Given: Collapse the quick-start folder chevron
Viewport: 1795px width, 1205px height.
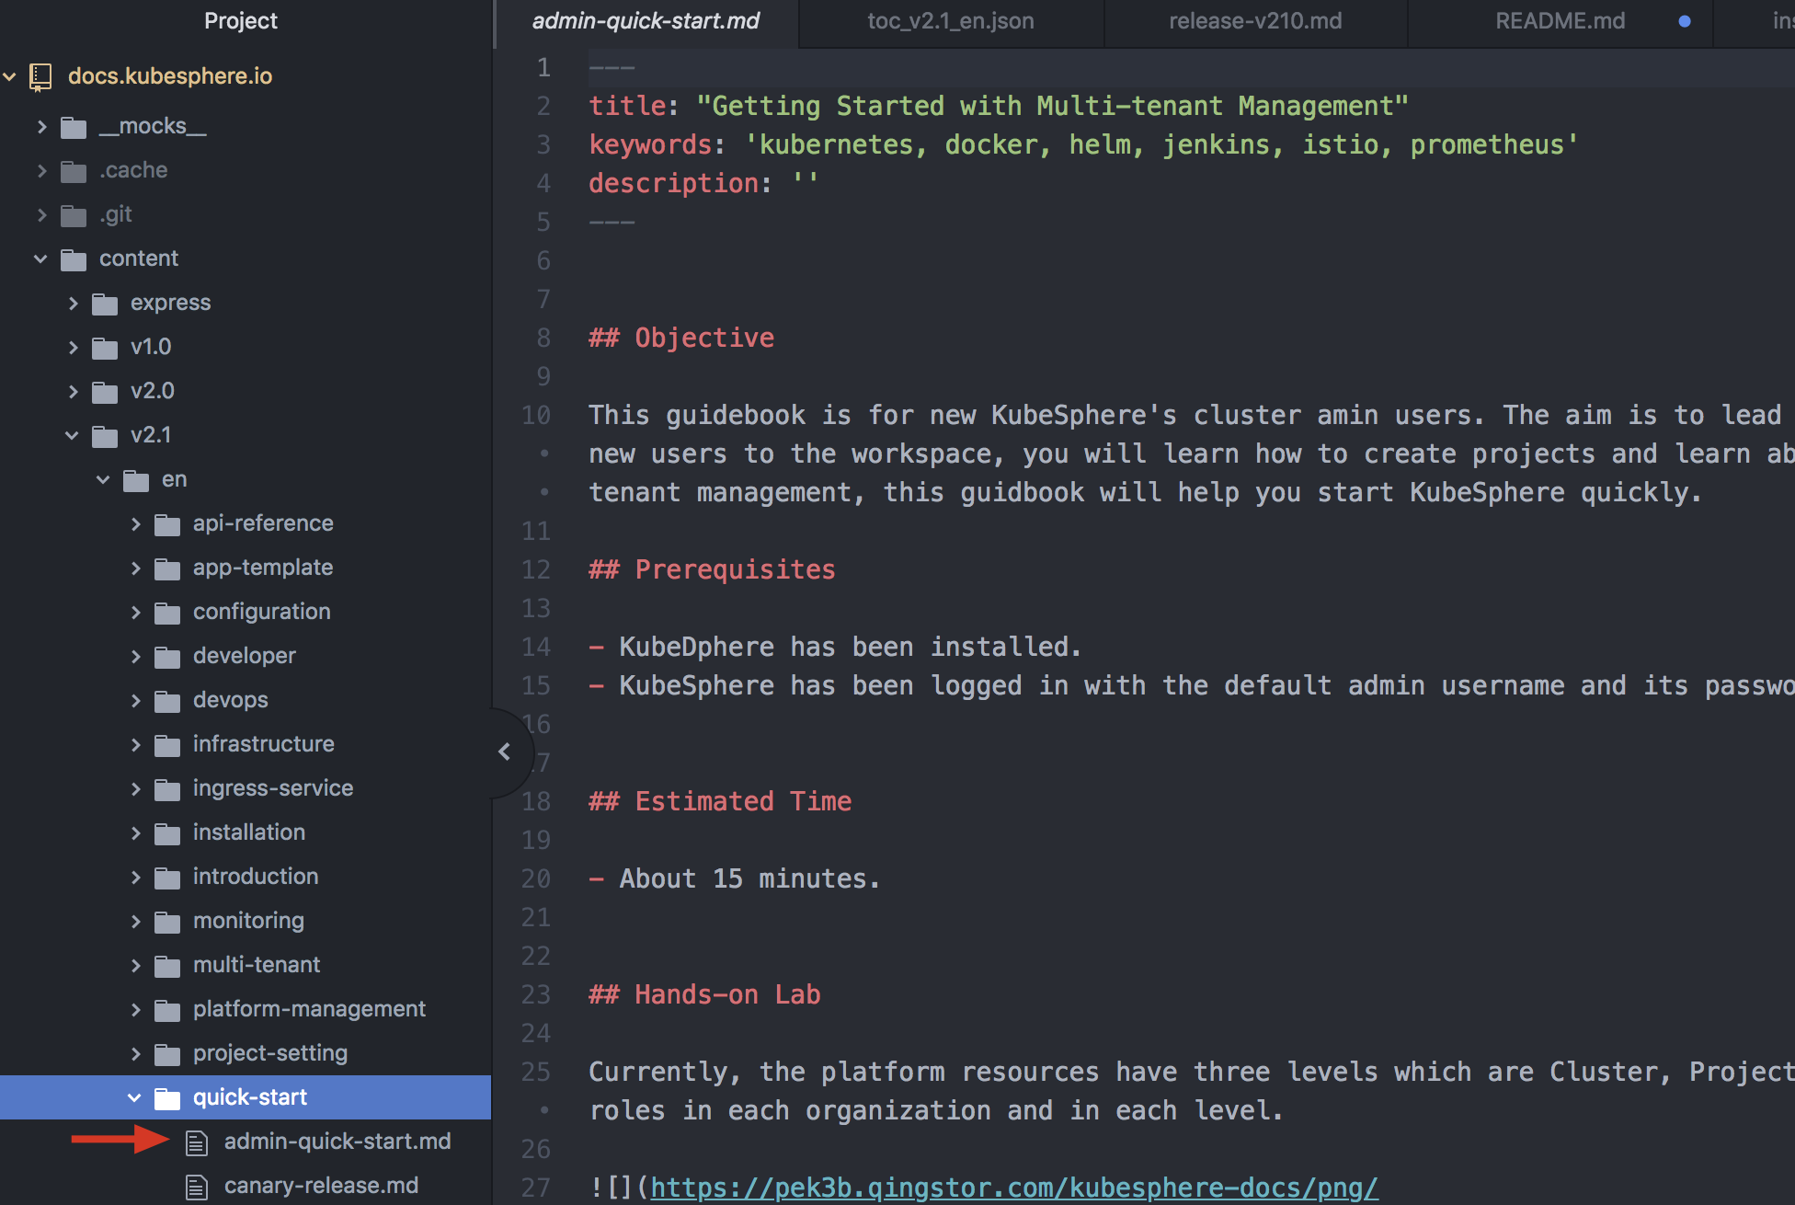Looking at the screenshot, I should click(134, 1098).
